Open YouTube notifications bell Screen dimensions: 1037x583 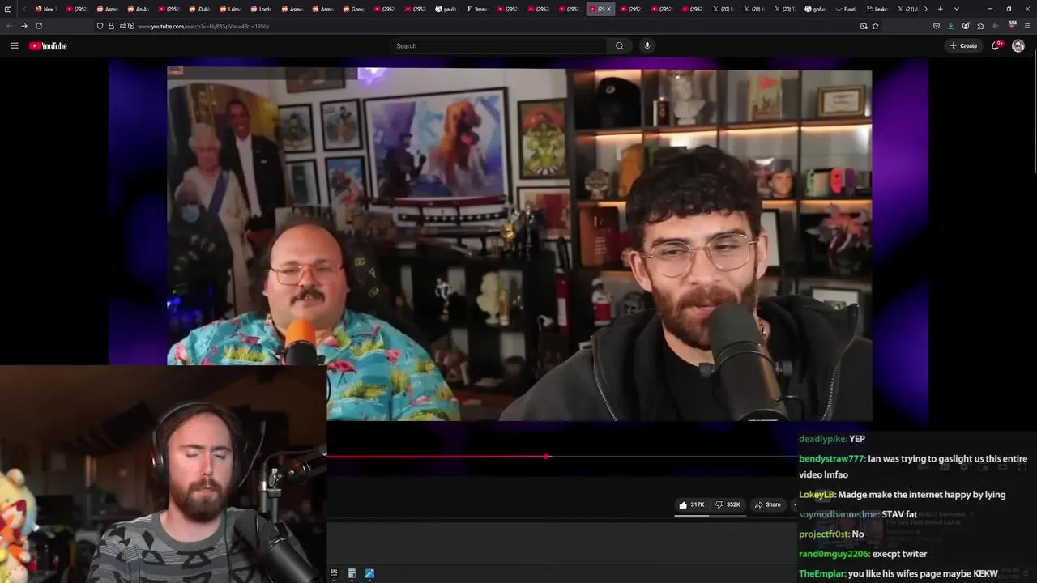(996, 45)
